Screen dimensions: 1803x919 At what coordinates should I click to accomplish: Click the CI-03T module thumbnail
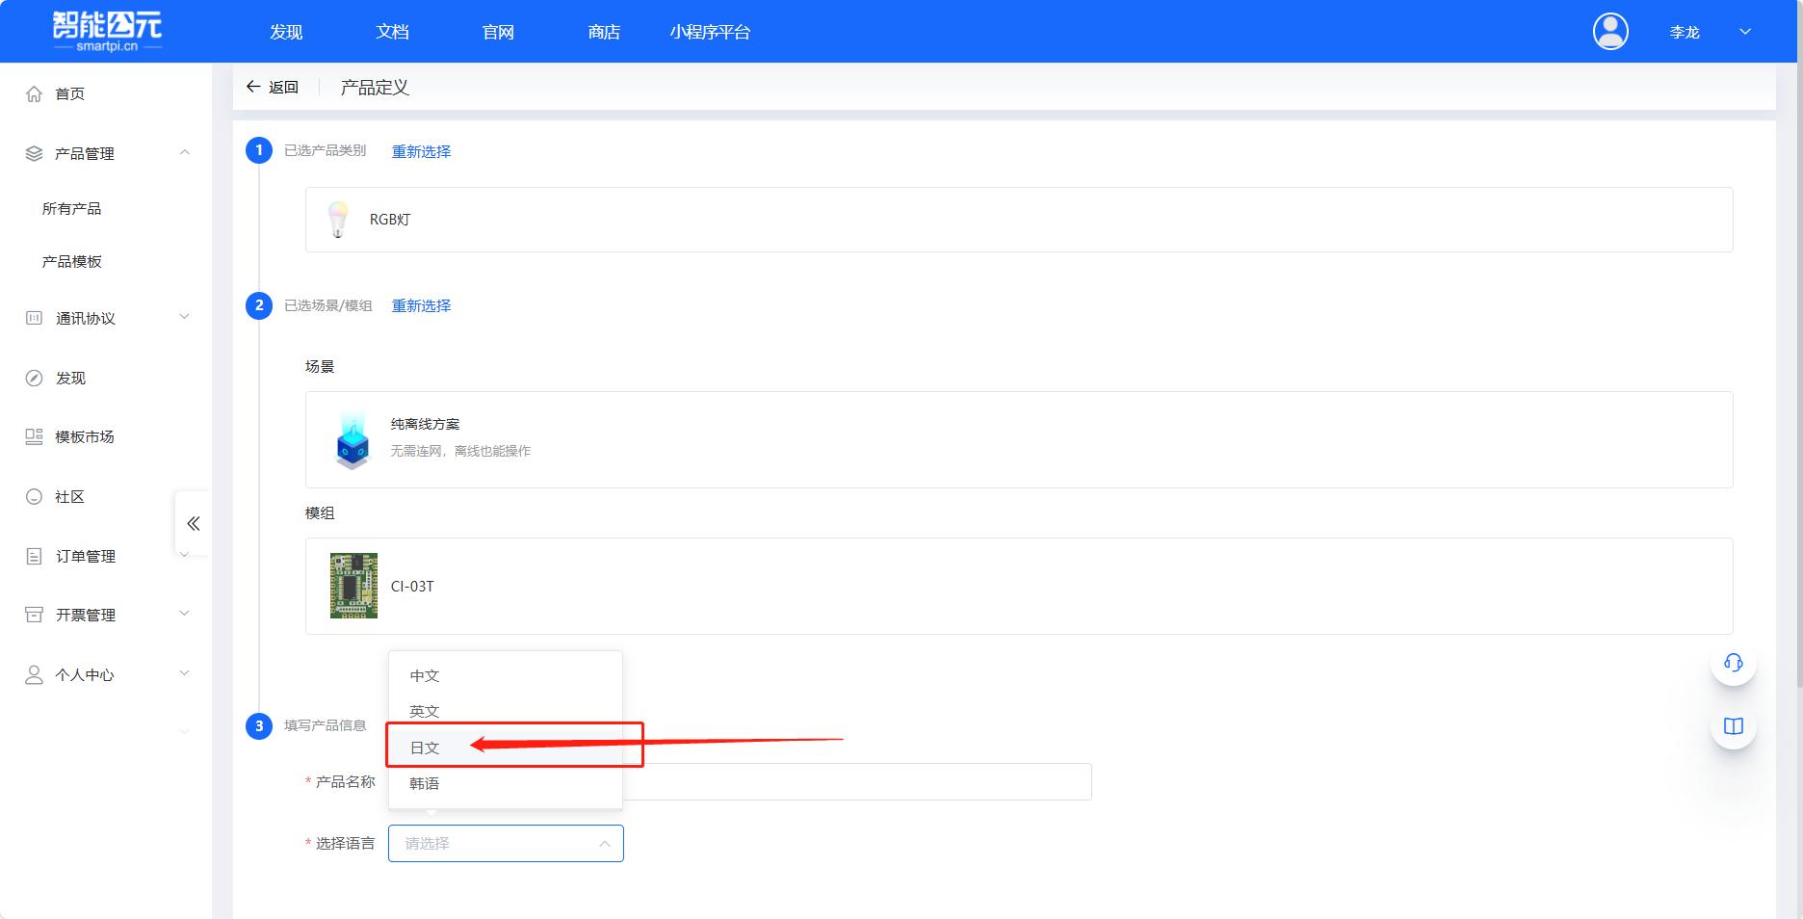click(353, 586)
